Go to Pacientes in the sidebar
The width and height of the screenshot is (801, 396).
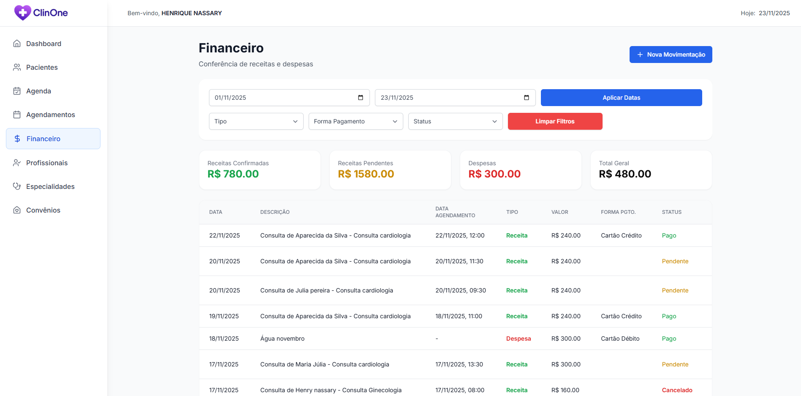pos(42,67)
